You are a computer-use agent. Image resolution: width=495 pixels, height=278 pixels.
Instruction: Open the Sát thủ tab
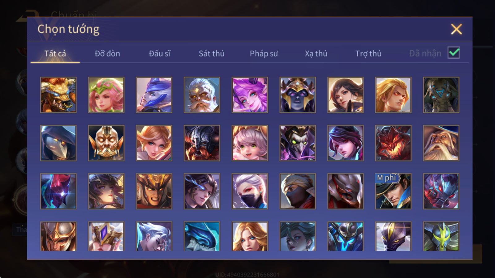211,53
